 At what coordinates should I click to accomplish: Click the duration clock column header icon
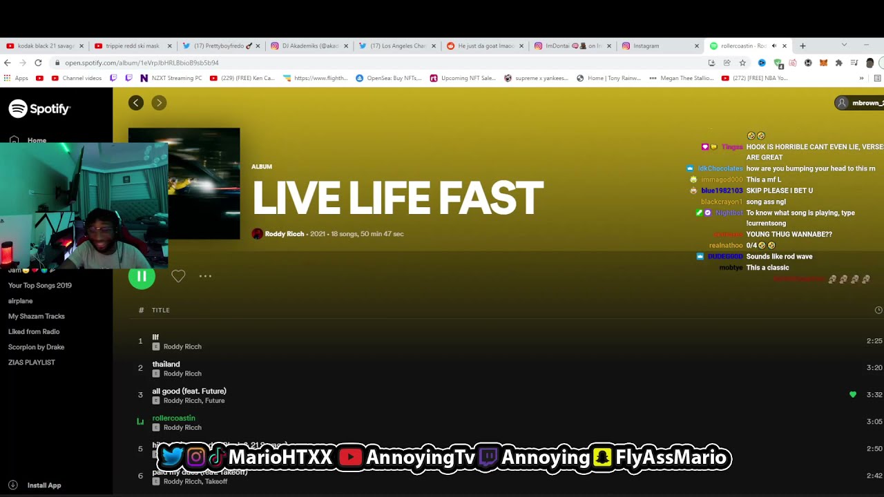[878, 310]
